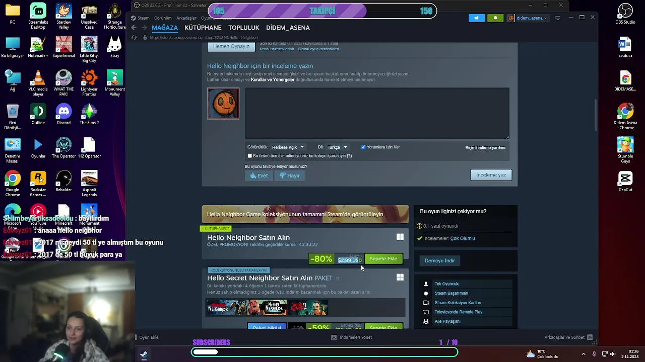Open Steam announcements megaphone icon

pyautogui.click(x=476, y=18)
